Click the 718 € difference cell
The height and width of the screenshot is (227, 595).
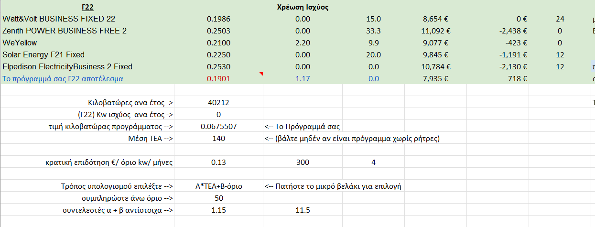(498, 79)
